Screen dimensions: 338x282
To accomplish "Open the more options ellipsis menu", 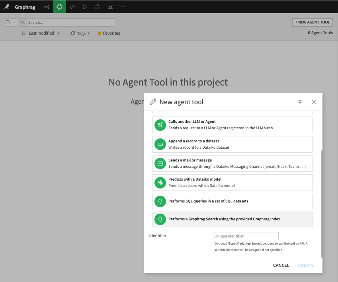I will tap(123, 7).
